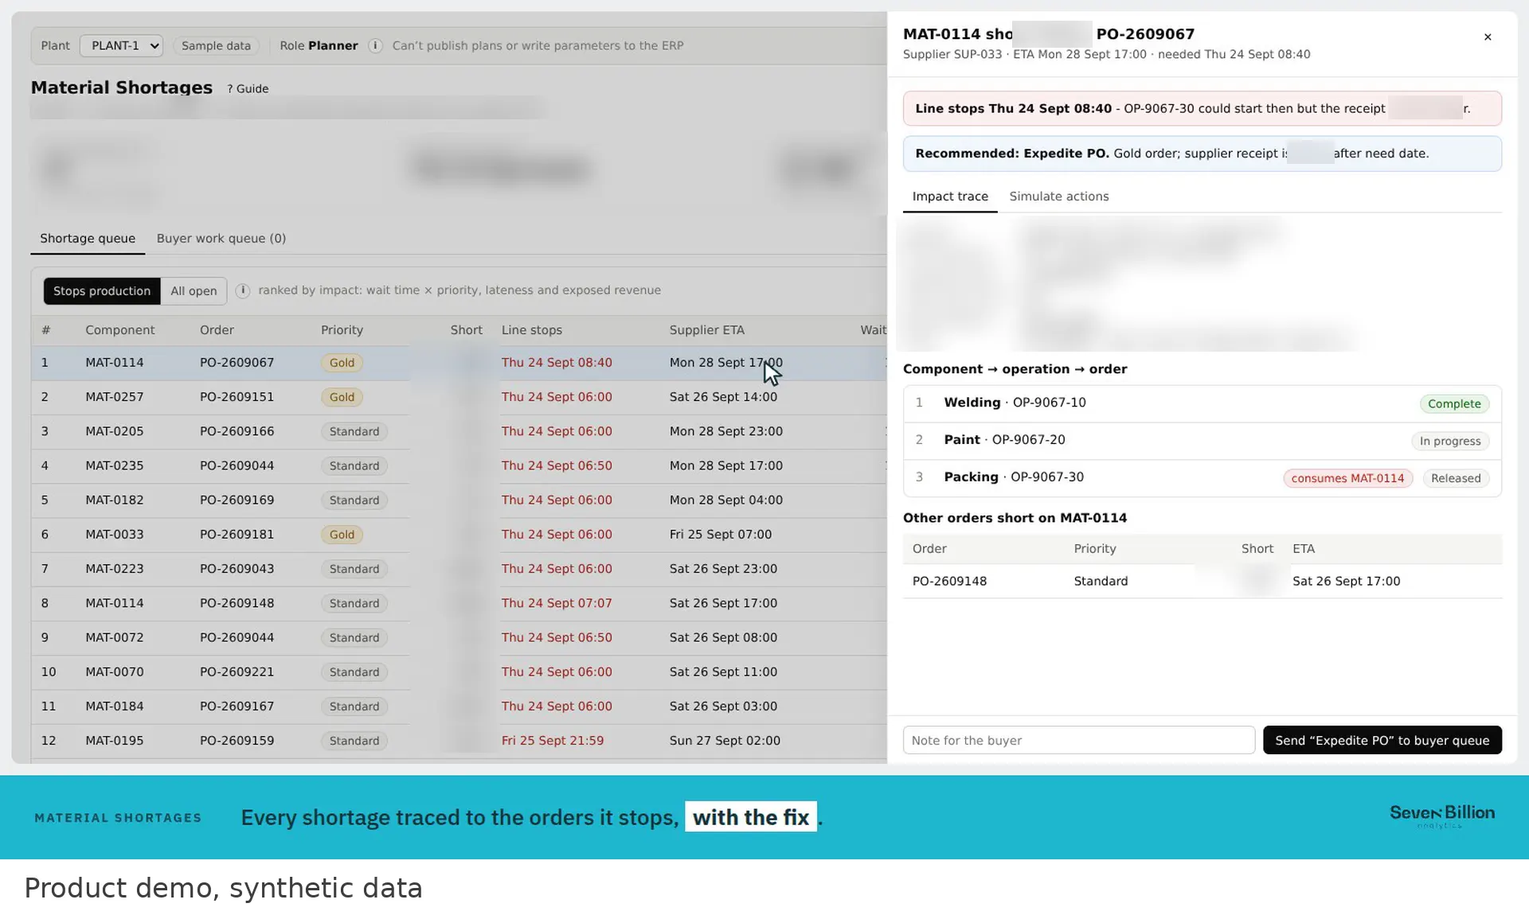
Task: Click the MAT-0195 row with Fri 25 Sept
Action: (x=459, y=740)
